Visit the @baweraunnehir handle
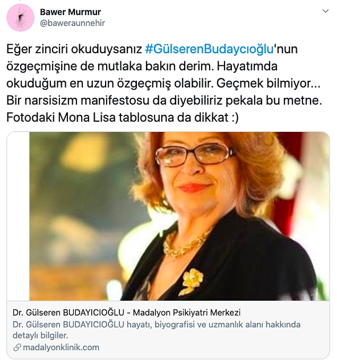337x364 pixels. click(x=73, y=23)
